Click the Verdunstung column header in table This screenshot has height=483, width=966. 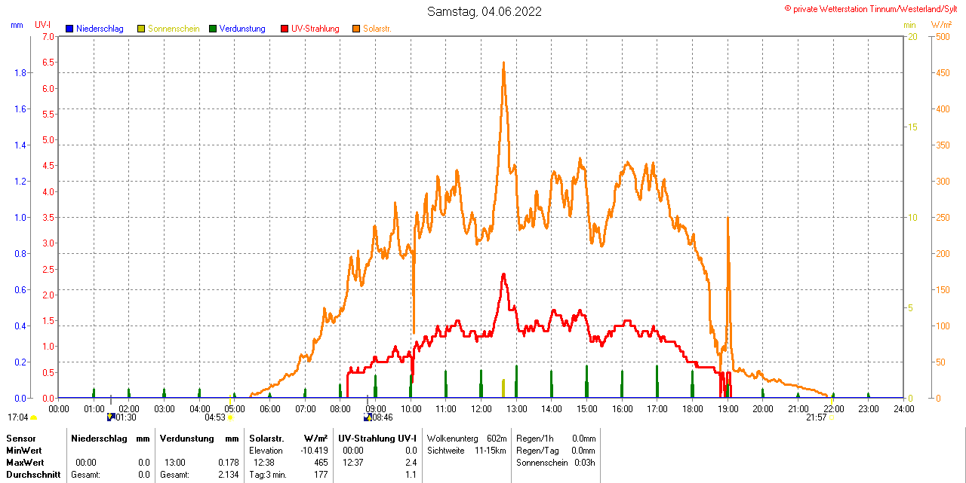(186, 439)
